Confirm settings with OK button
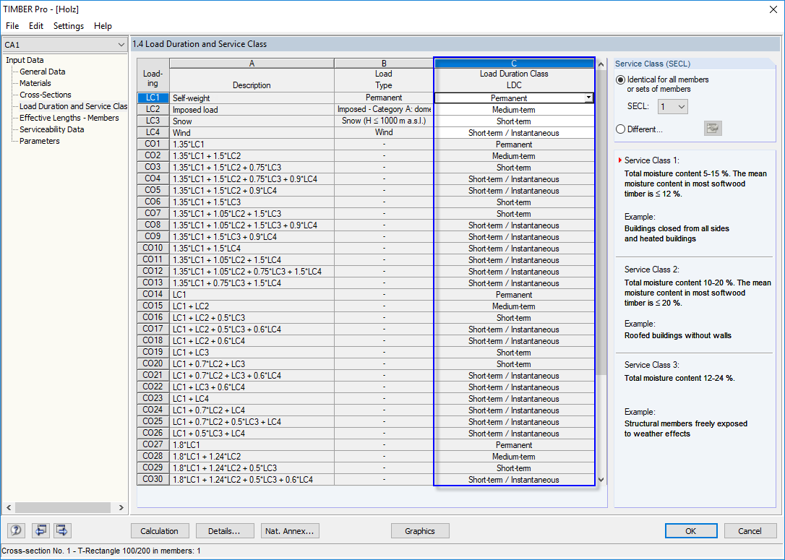 pyautogui.click(x=691, y=530)
